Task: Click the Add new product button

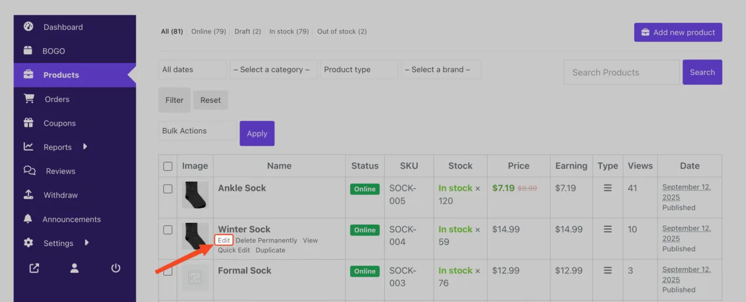Action: click(678, 33)
